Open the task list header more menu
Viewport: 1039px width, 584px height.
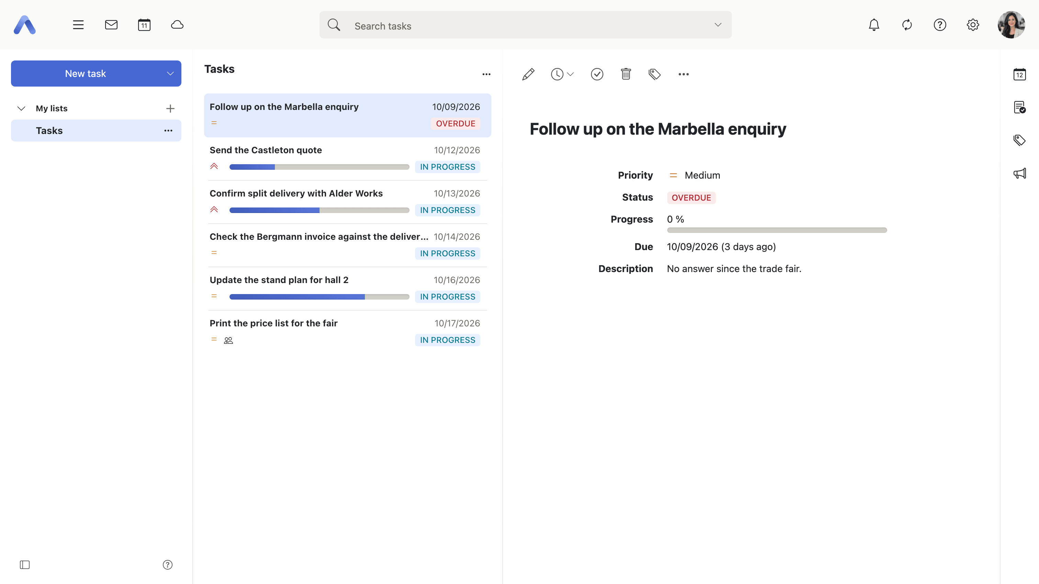click(x=487, y=74)
